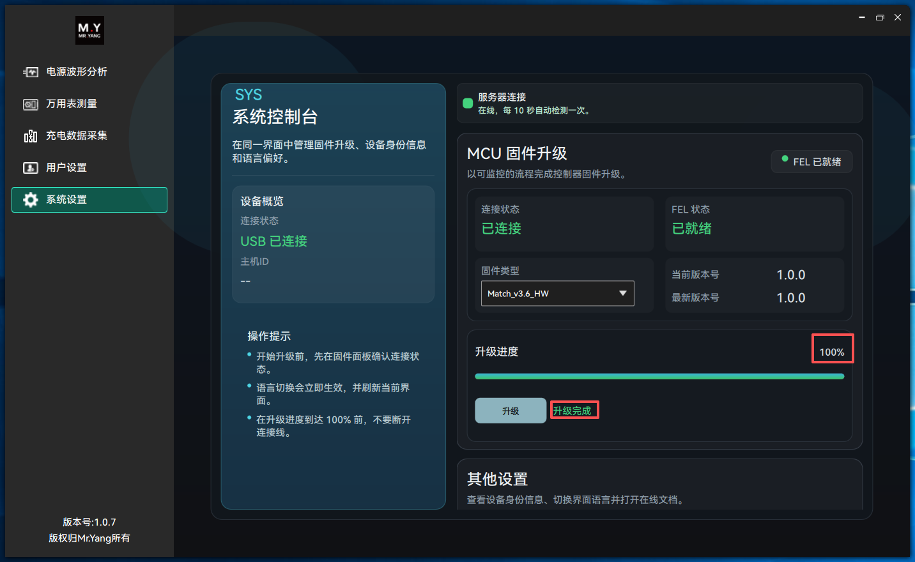Screen dimensions: 915x562
Task: Click the 其他设置 heading
Action: point(498,479)
